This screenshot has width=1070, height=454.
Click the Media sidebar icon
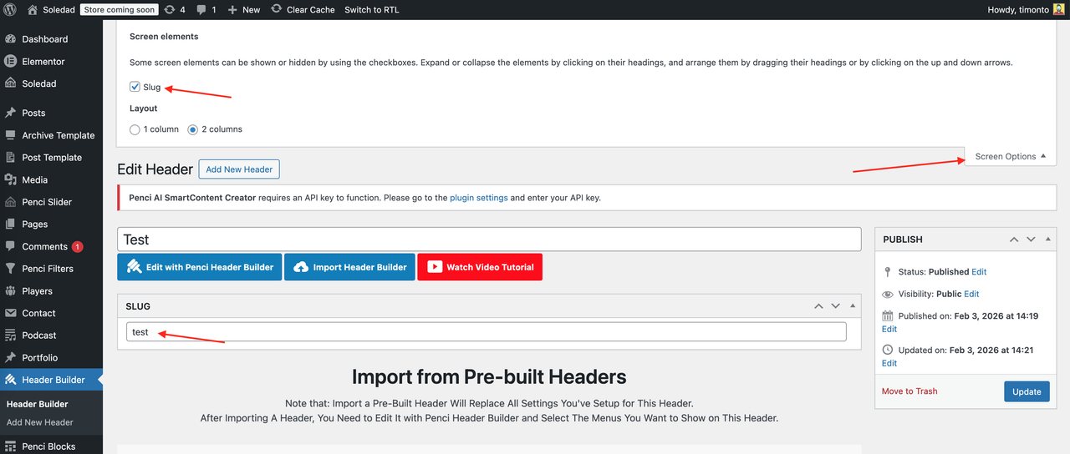click(x=11, y=179)
